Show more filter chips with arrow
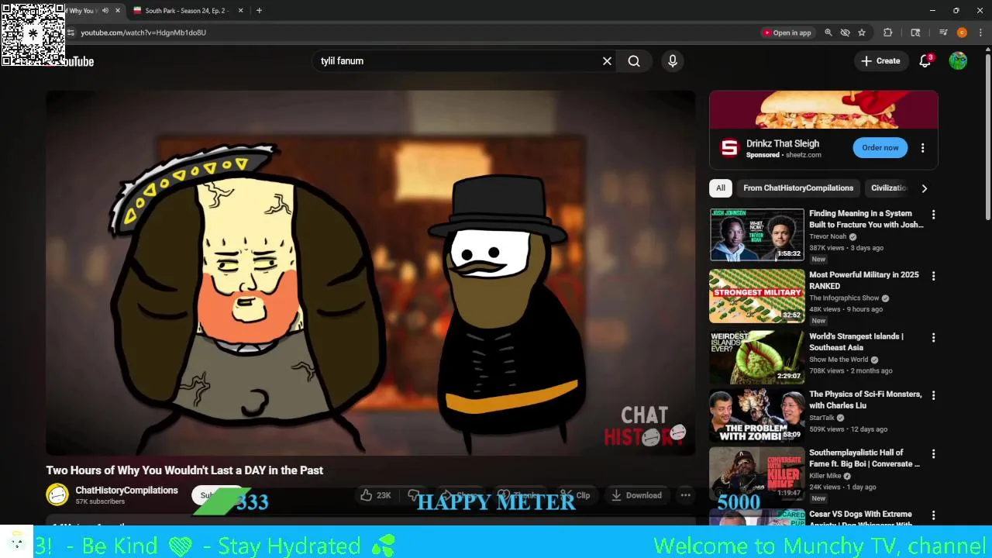This screenshot has height=558, width=992. [924, 188]
